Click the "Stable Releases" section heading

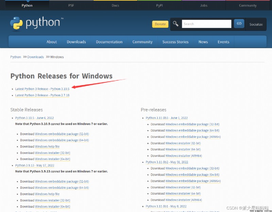click(27, 110)
